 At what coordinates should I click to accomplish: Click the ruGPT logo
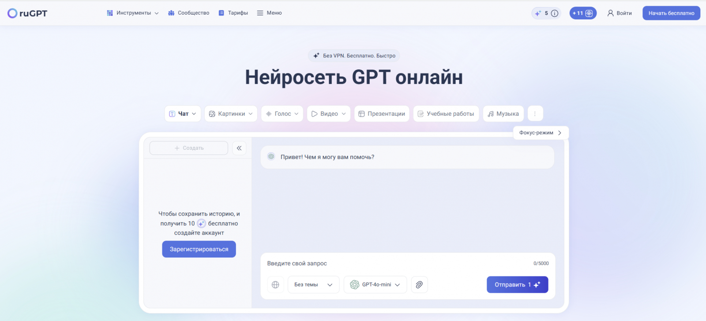[27, 13]
